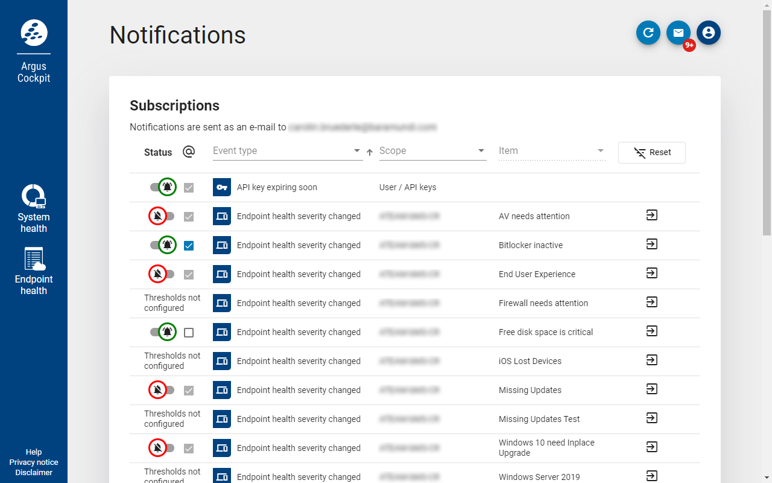Screen dimensions: 772x483
Task: Open the mail notifications icon
Action: (679, 33)
